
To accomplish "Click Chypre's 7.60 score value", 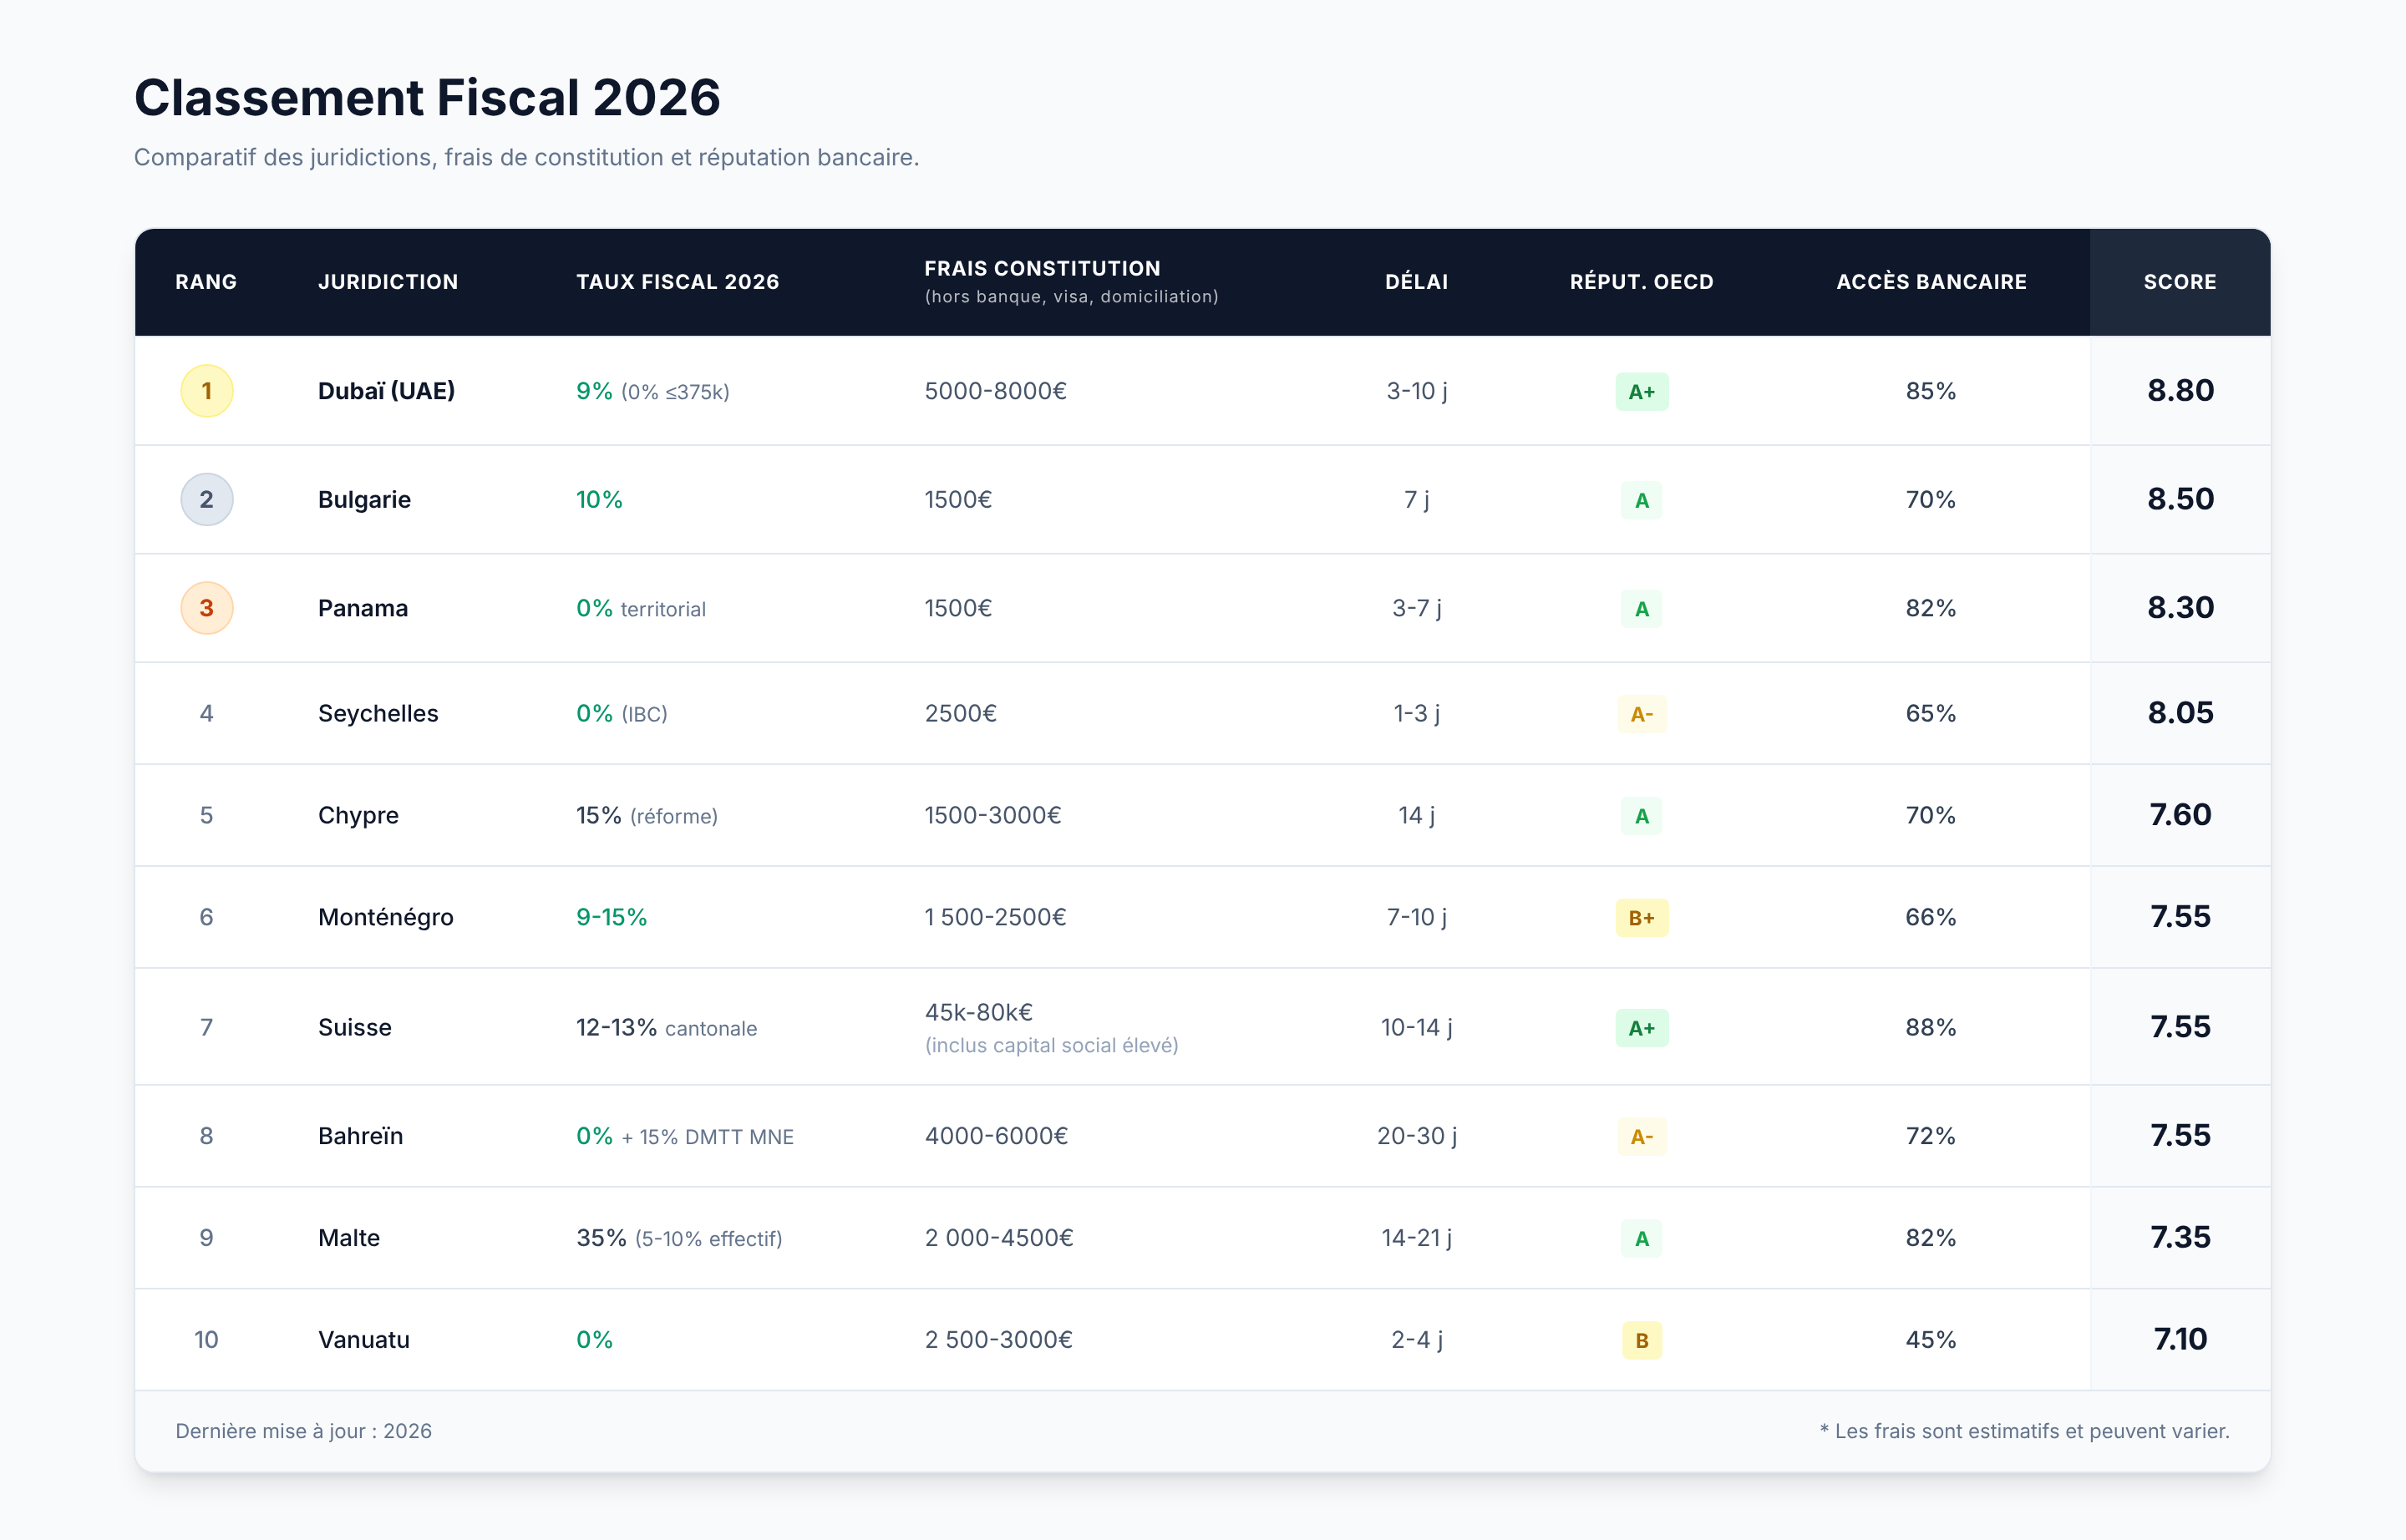I will point(2179,815).
